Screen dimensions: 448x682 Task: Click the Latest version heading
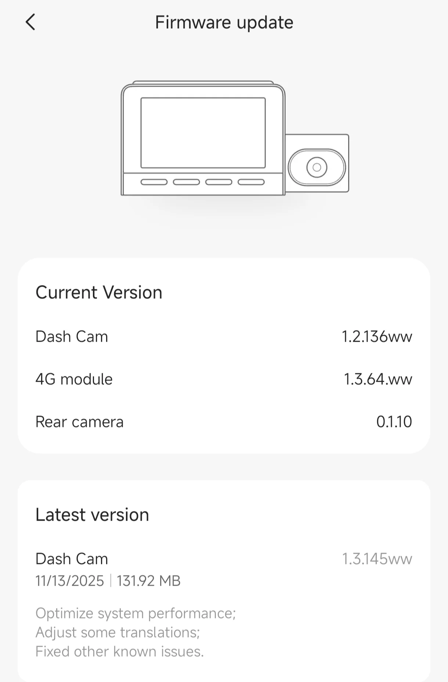92,514
